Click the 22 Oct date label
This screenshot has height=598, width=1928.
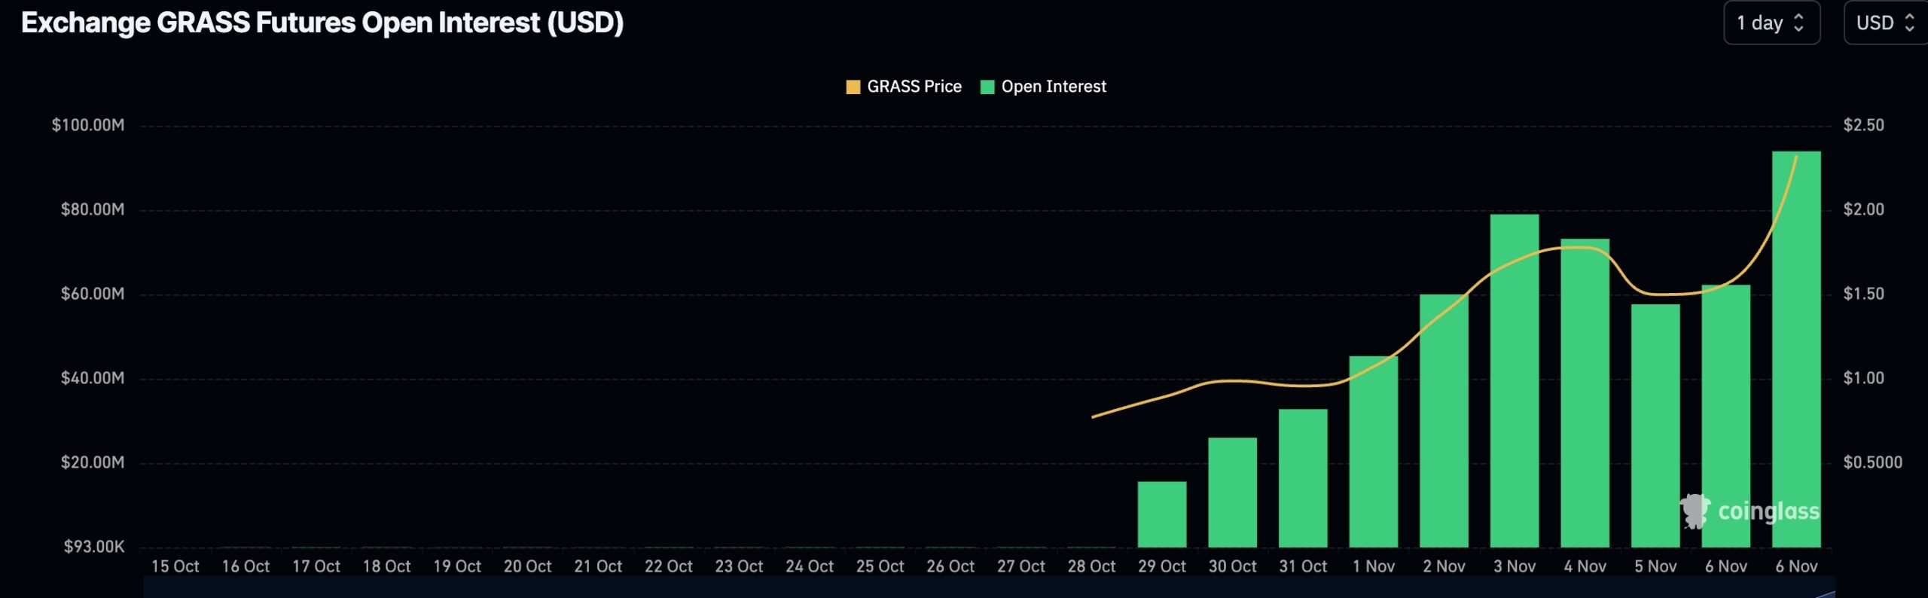click(x=669, y=566)
